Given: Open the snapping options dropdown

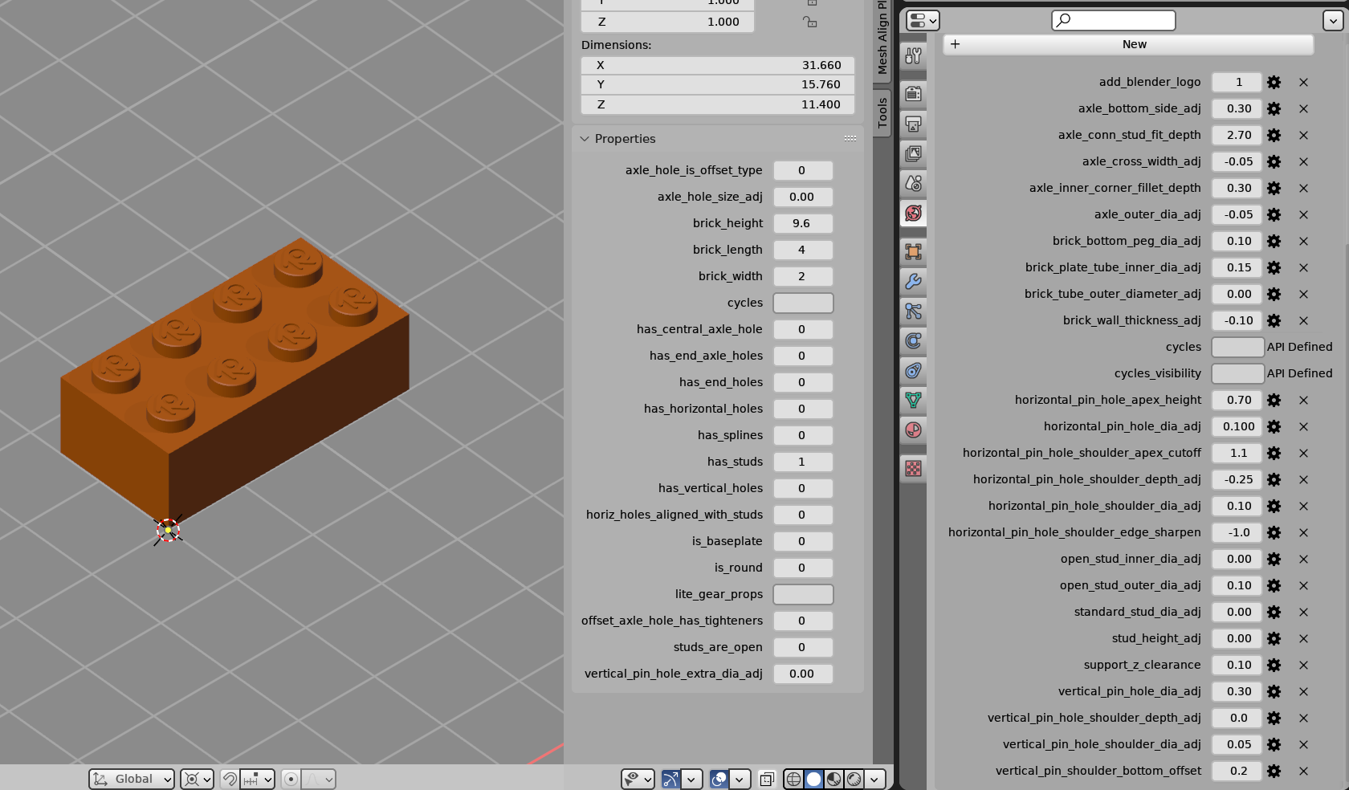Looking at the screenshot, I should point(258,779).
